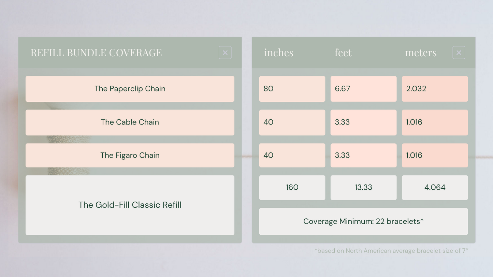The image size is (493, 277).
Task: Select the Cable Chain 40 inches cell
Action: pyautogui.click(x=292, y=122)
